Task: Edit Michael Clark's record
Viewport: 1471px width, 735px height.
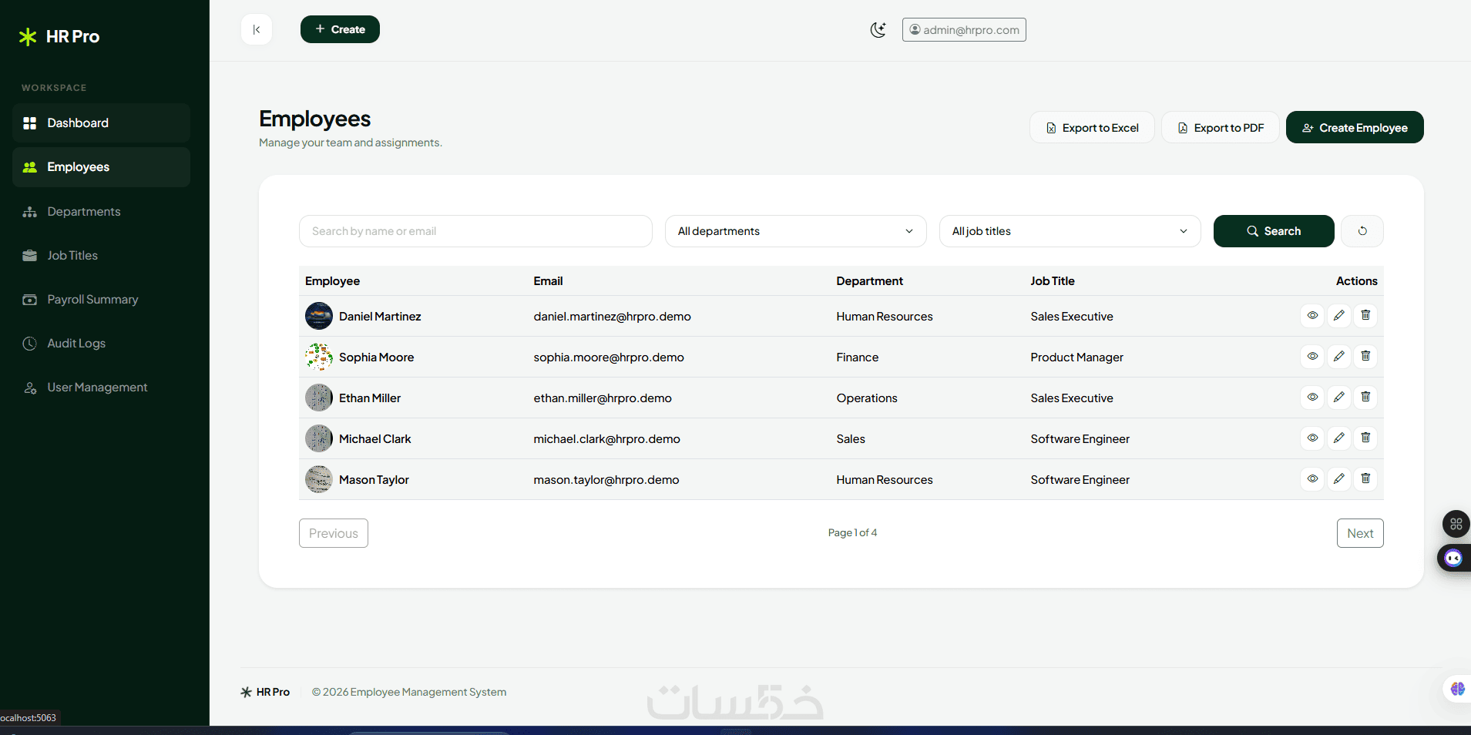Action: (1339, 438)
